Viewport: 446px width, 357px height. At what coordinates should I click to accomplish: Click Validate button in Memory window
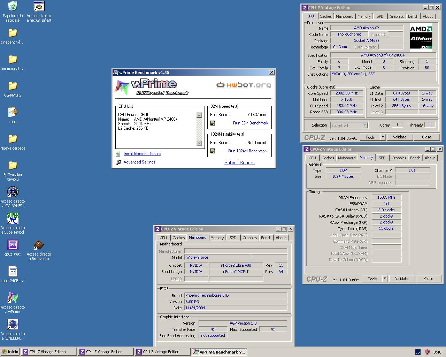[402, 279]
